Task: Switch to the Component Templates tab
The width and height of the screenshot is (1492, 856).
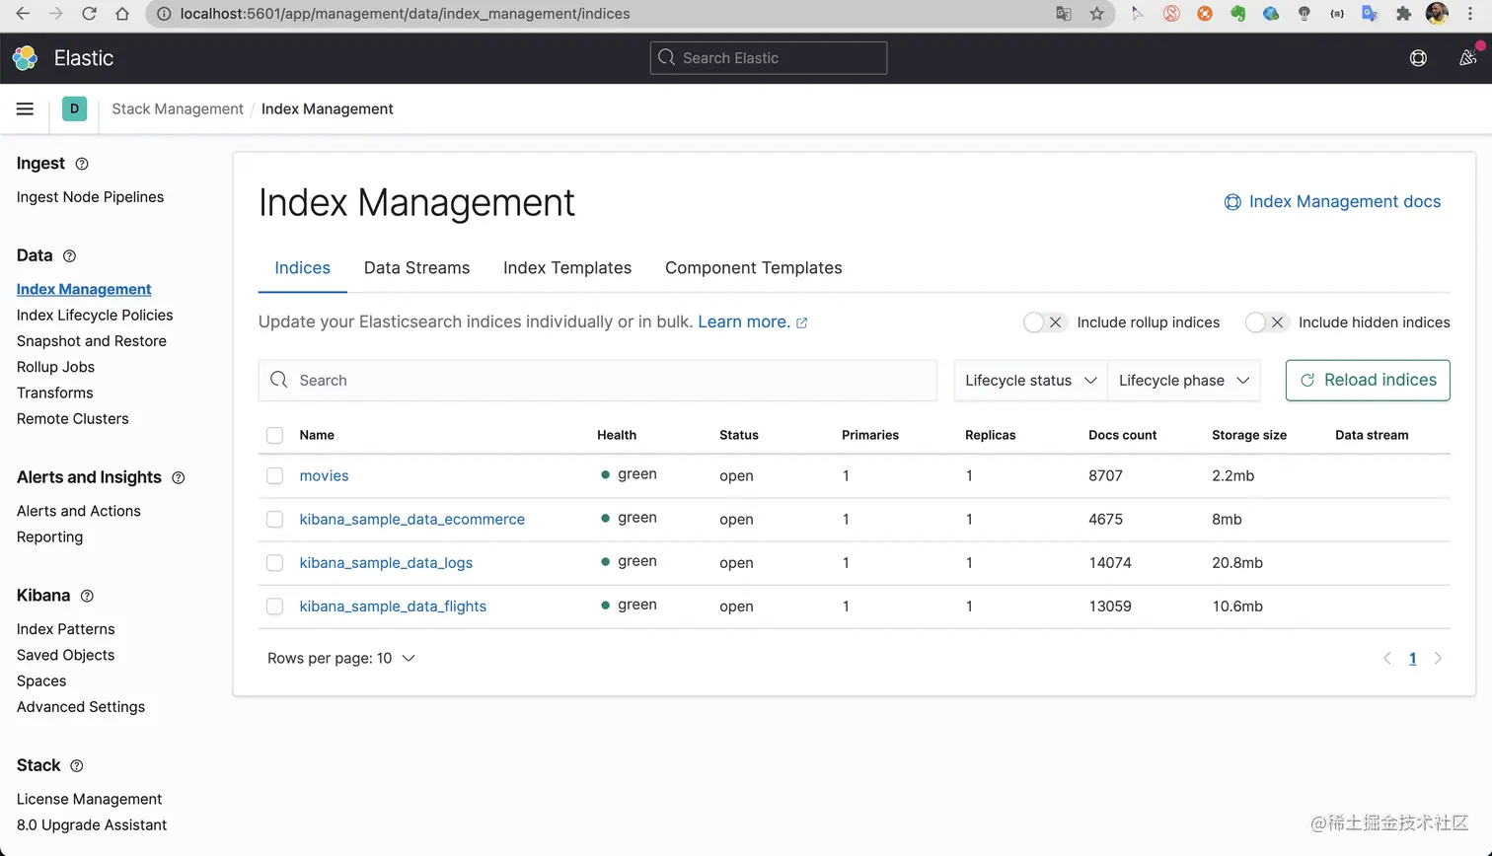Action: (754, 268)
